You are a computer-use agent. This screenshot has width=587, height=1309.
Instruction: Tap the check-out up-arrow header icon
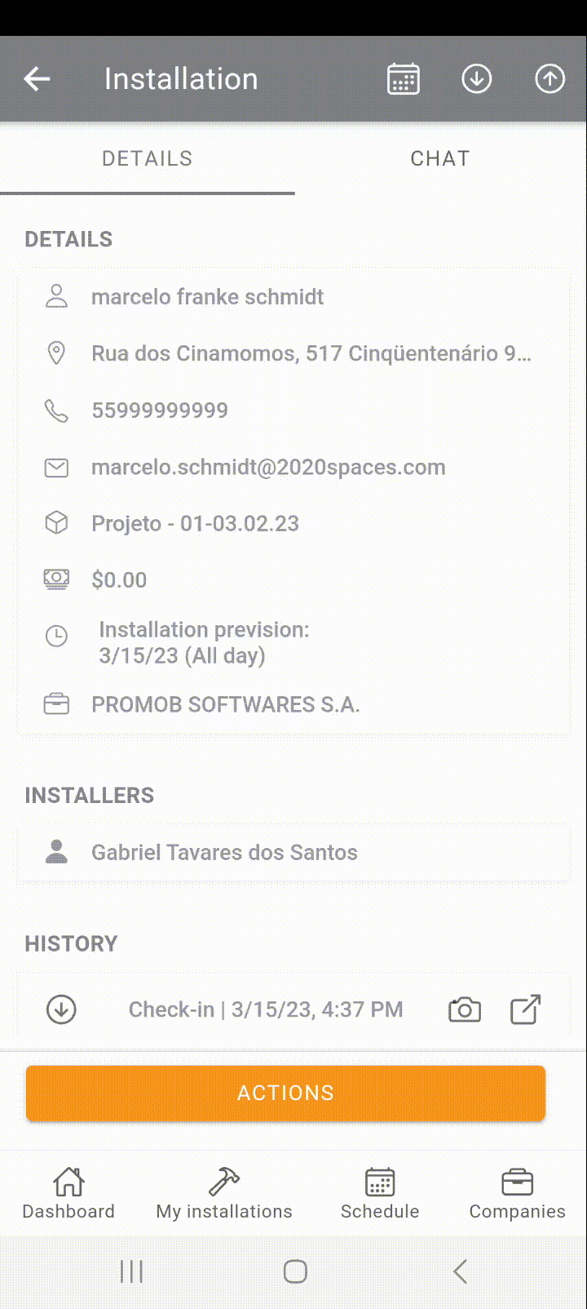click(x=550, y=79)
